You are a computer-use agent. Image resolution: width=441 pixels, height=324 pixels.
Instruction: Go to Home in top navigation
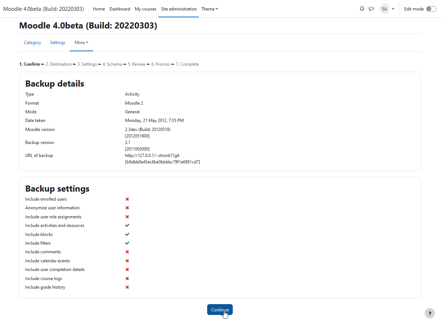[99, 9]
